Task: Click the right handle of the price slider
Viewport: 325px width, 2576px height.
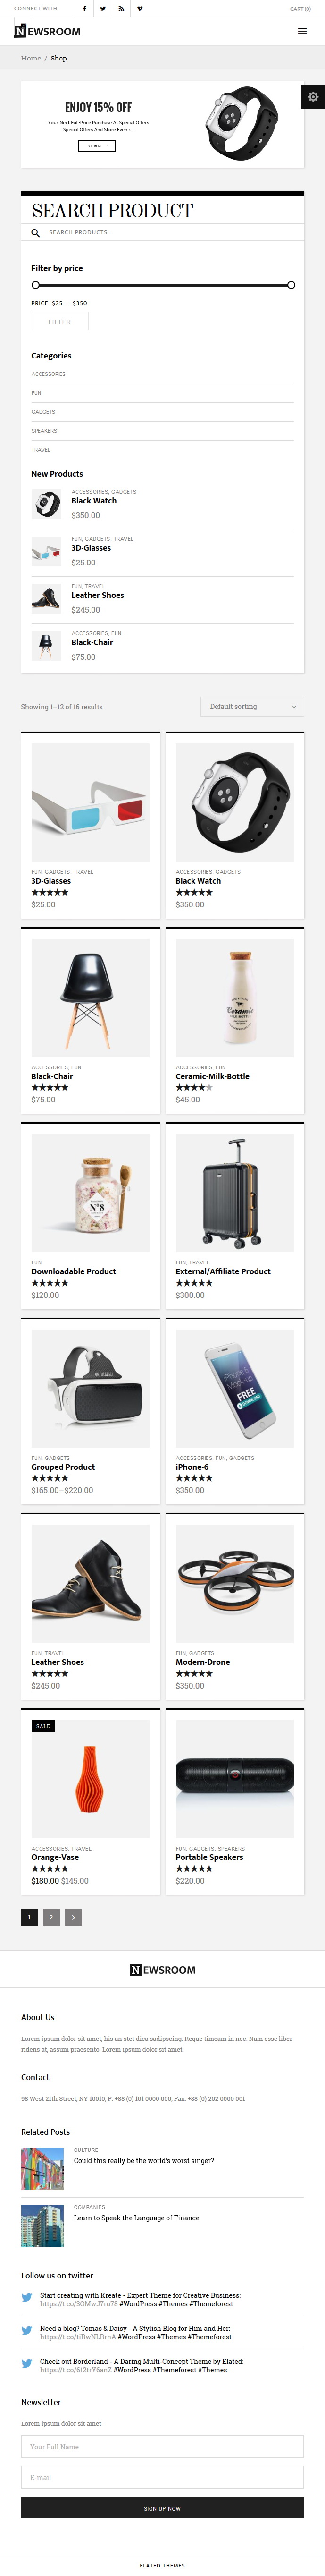Action: coord(291,285)
